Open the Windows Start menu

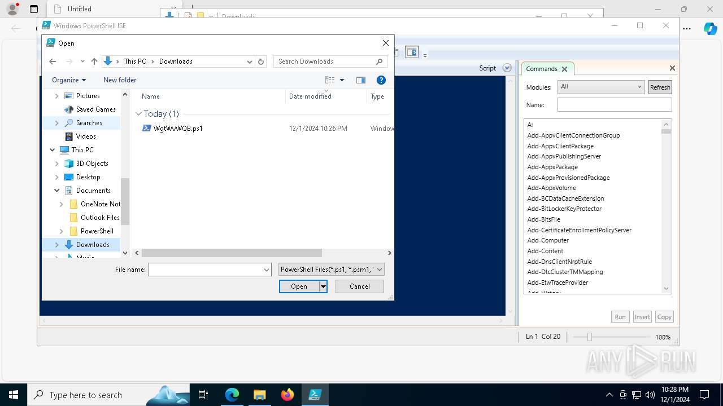tap(14, 395)
